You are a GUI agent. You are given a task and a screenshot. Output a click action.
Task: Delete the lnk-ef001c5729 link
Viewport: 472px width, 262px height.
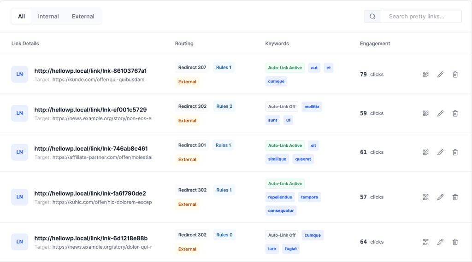coord(455,113)
